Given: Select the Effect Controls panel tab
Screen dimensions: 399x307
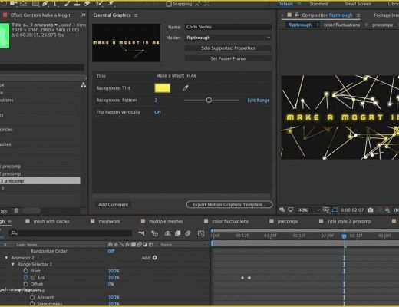Looking at the screenshot, I should (40, 15).
